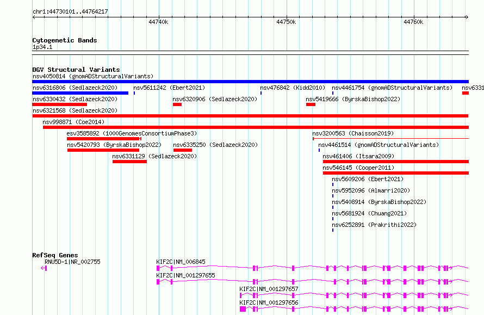Select the thin red nsv3200563 line
This screenshot has height=315, width=484.
390,139
